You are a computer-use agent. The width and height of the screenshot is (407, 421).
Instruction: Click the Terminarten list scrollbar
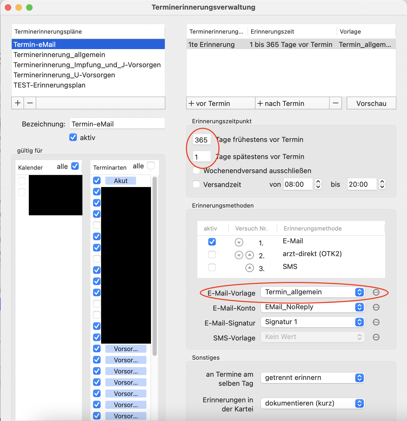pyautogui.click(x=155, y=266)
